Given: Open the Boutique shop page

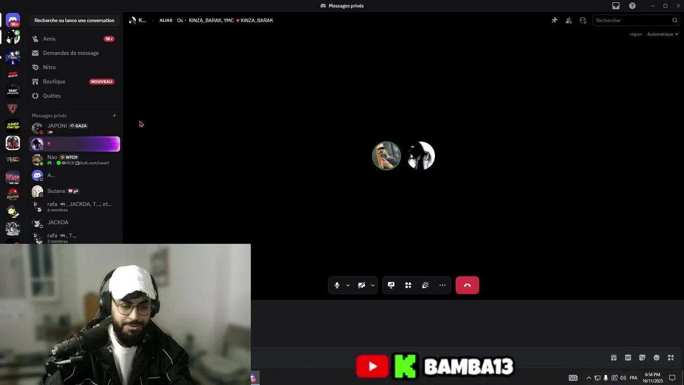Looking at the screenshot, I should [x=74, y=81].
